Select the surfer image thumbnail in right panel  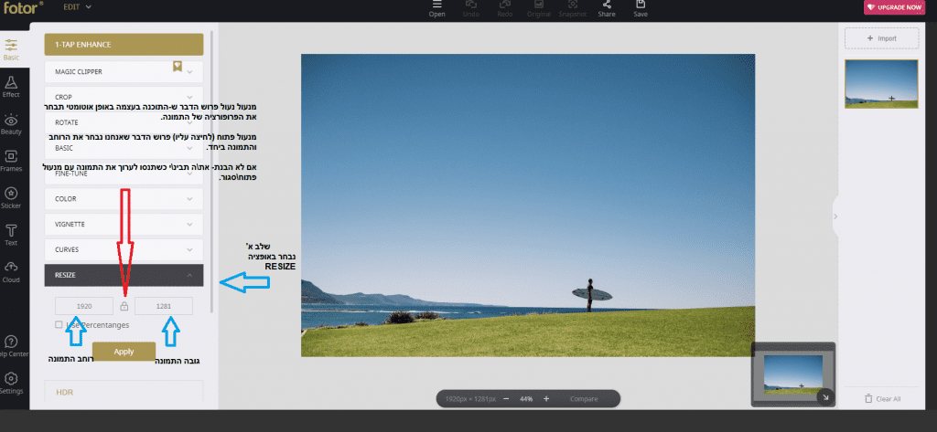coord(882,84)
